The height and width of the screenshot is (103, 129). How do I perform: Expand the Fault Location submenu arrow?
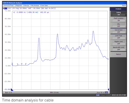126,19
